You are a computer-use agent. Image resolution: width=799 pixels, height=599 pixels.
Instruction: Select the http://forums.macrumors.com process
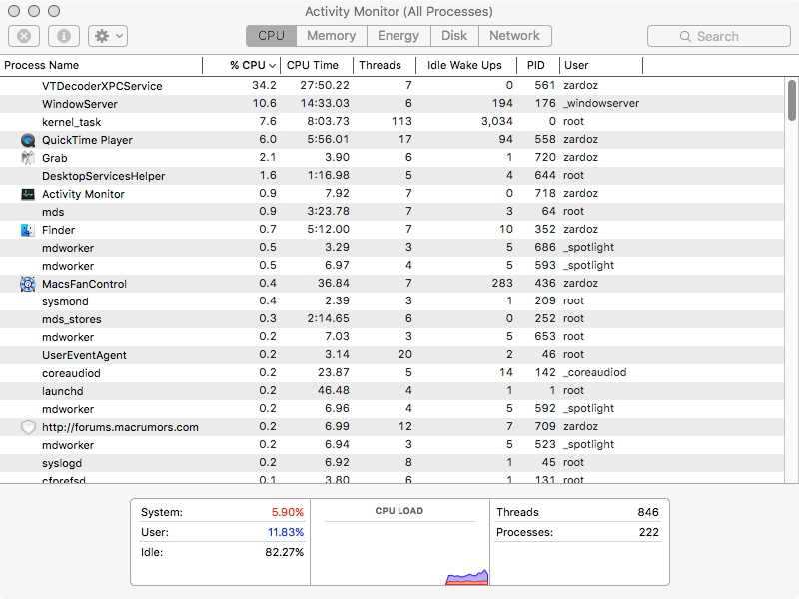tap(392, 427)
